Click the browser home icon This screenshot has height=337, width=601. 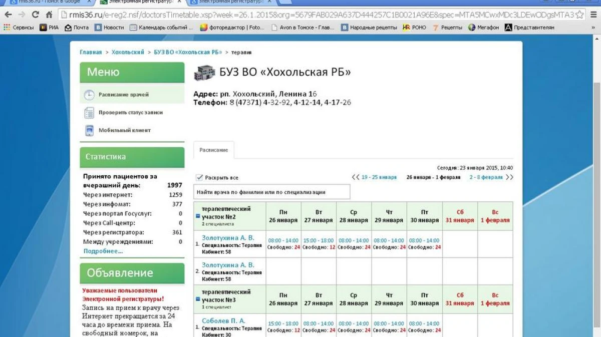tap(49, 15)
